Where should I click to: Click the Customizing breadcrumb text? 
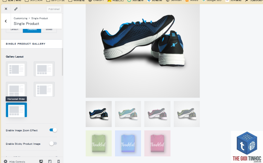pyautogui.click(x=21, y=18)
